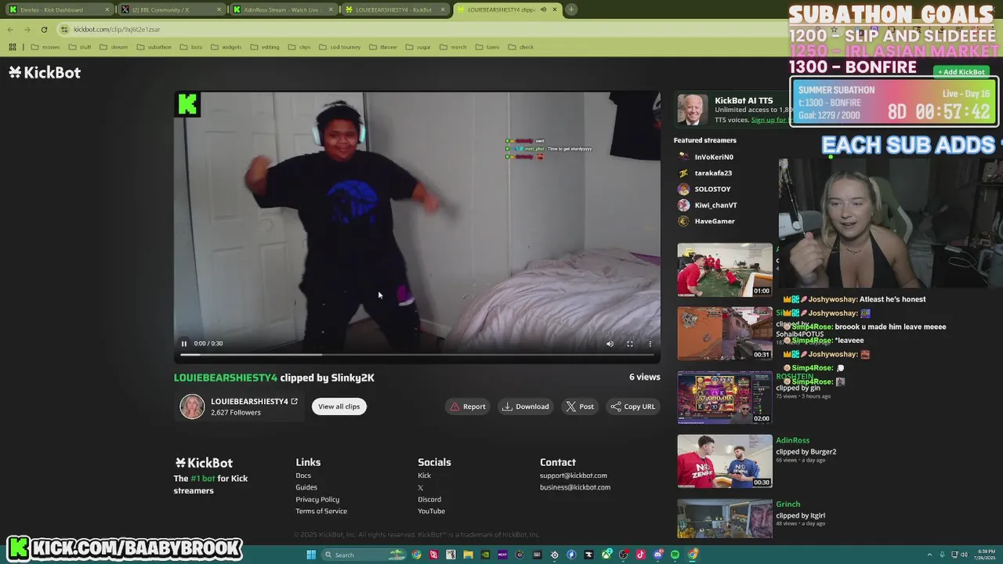
Task: Click the KickBot logo in the header
Action: click(x=45, y=72)
